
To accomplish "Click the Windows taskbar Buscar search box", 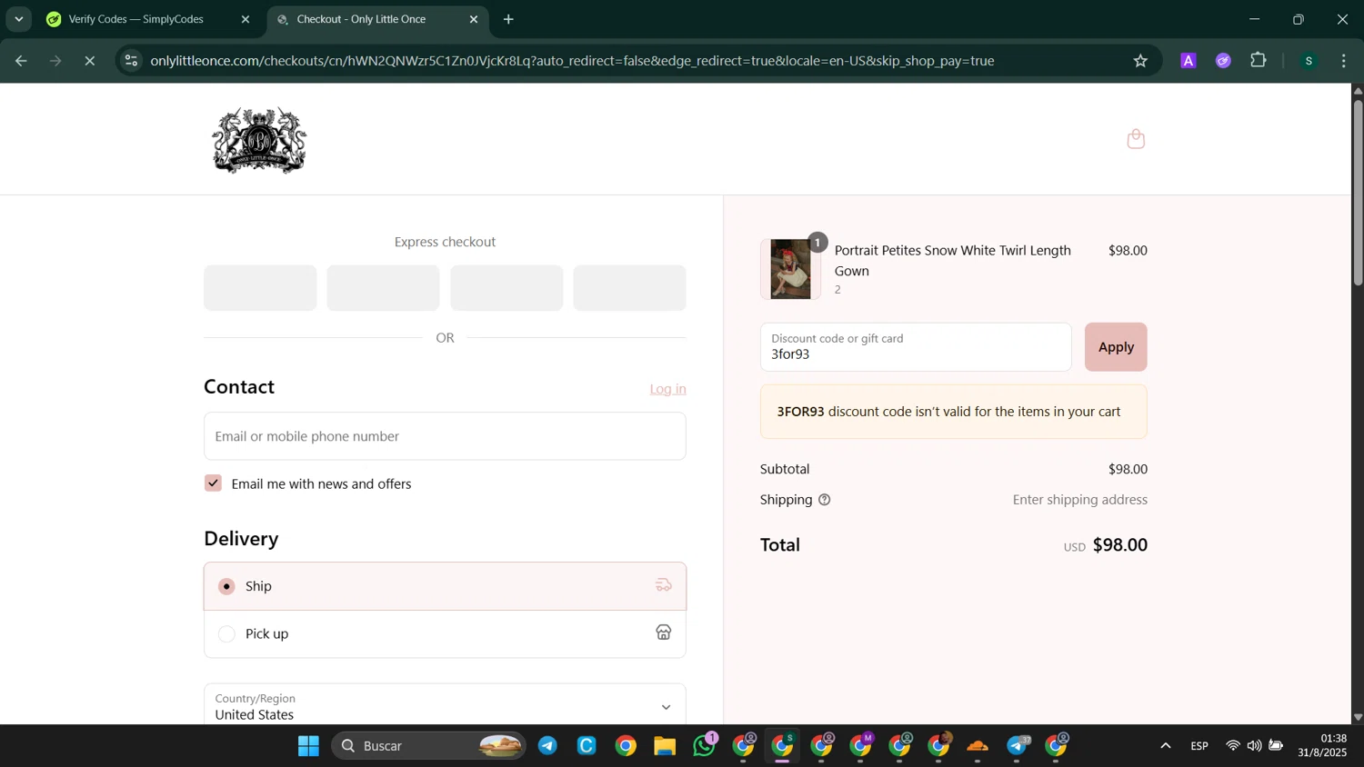I will [x=428, y=746].
